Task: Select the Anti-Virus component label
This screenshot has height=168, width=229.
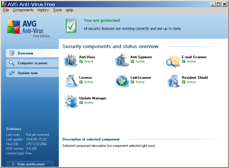Action: click(x=87, y=57)
